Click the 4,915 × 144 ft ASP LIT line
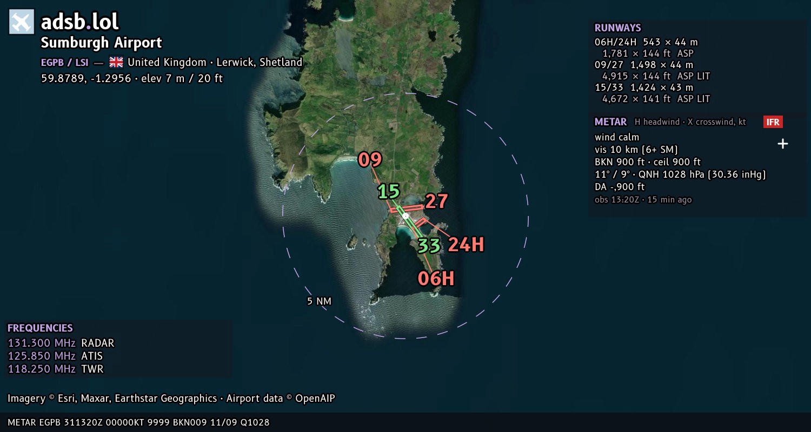 tap(656, 76)
